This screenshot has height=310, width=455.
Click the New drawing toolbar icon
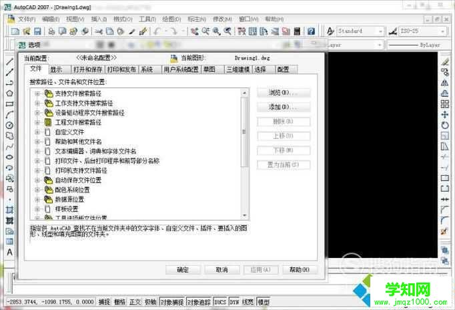15,31
